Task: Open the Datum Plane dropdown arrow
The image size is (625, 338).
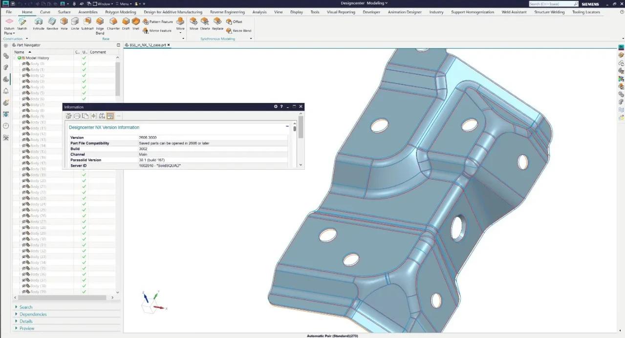Action: pos(14,33)
